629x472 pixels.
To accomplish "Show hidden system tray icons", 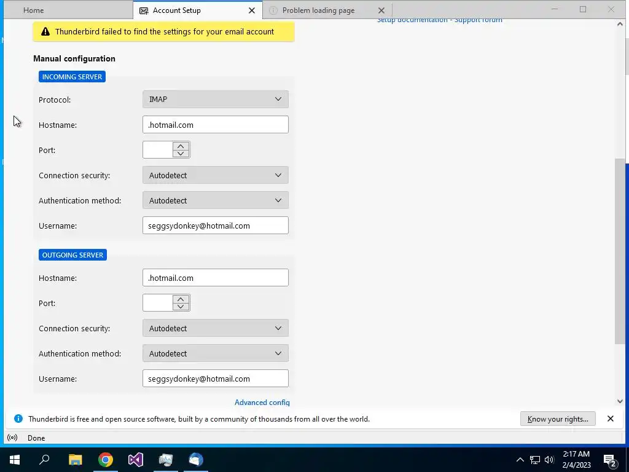I will pos(520,460).
